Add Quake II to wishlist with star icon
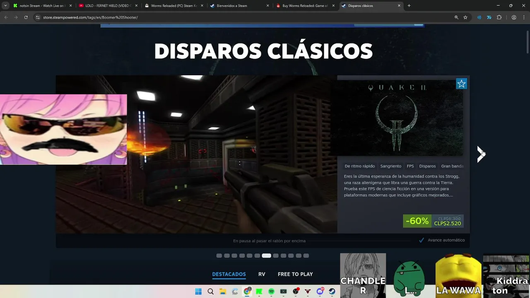Viewport: 530px width, 298px height. click(461, 84)
